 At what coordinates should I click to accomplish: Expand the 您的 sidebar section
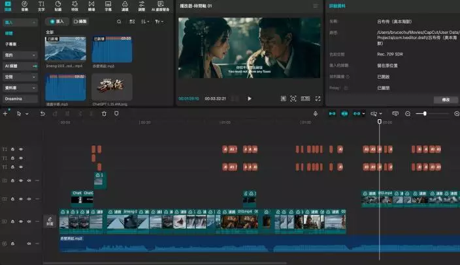[x=20, y=55]
